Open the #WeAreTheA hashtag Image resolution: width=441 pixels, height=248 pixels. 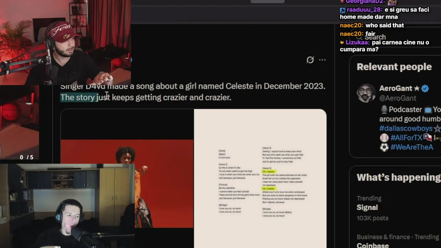pos(411,147)
